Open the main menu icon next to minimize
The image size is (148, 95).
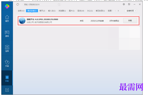tap(129, 4)
